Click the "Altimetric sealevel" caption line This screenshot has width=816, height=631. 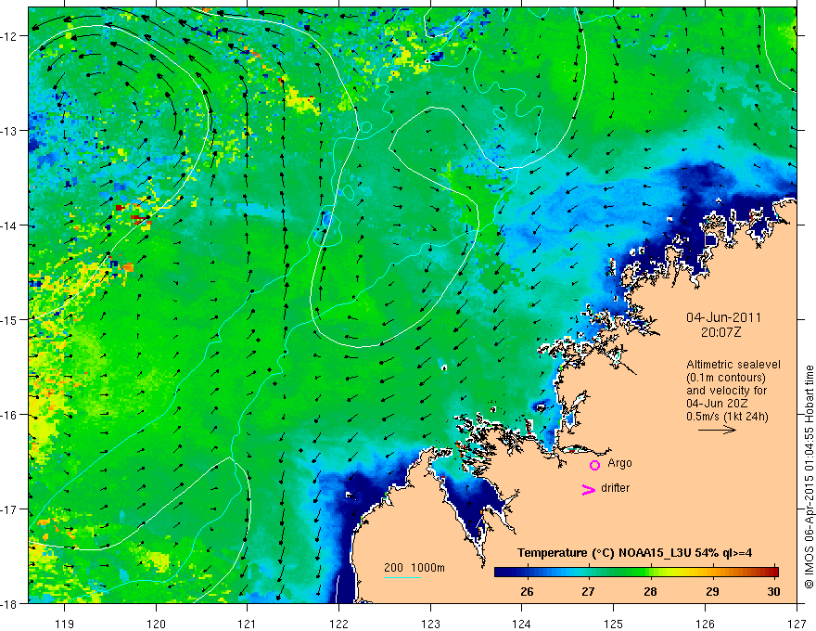733,365
